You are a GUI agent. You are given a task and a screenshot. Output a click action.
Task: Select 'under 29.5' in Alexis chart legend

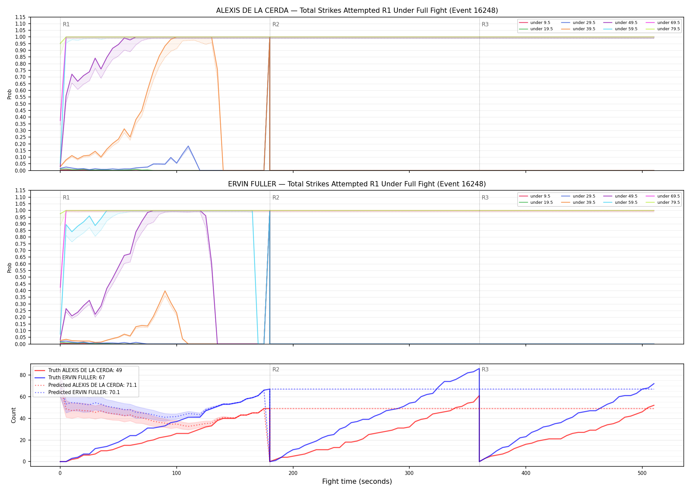point(578,23)
